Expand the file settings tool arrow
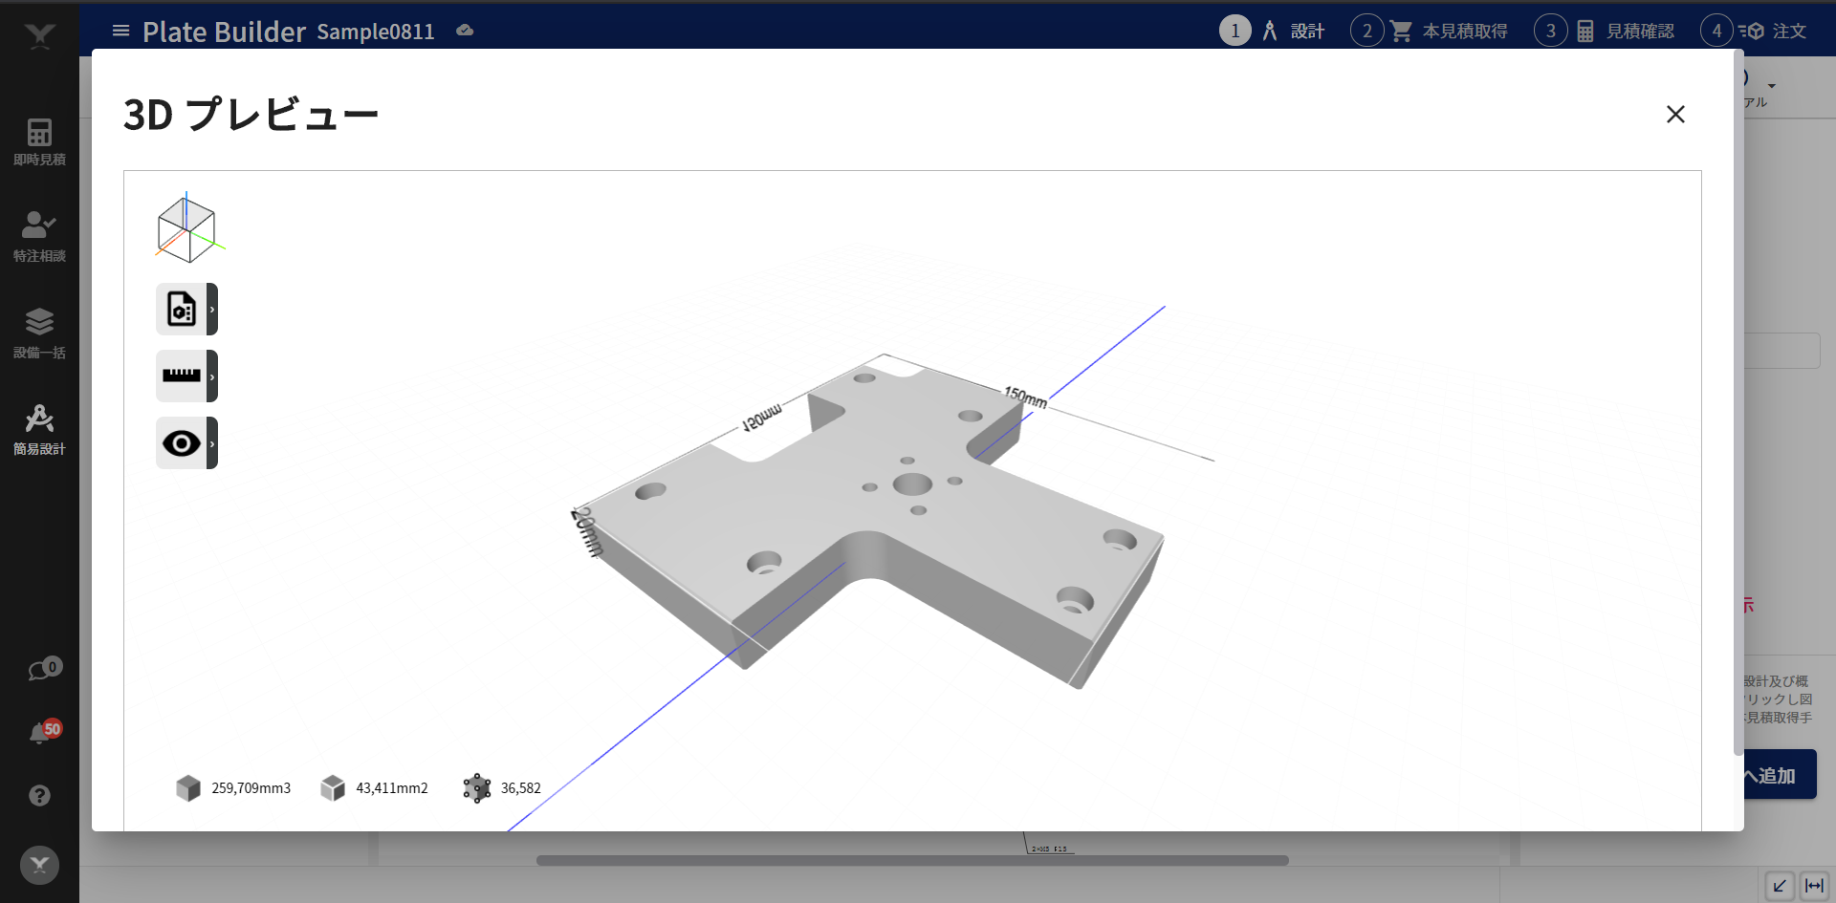The width and height of the screenshot is (1836, 903). pos(212,310)
